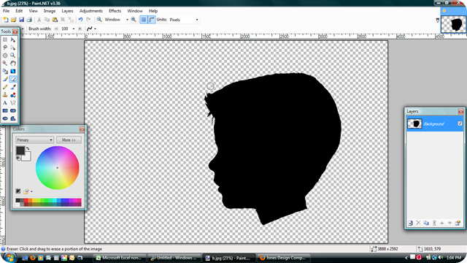Select the Rectangle Select tool

(5, 39)
